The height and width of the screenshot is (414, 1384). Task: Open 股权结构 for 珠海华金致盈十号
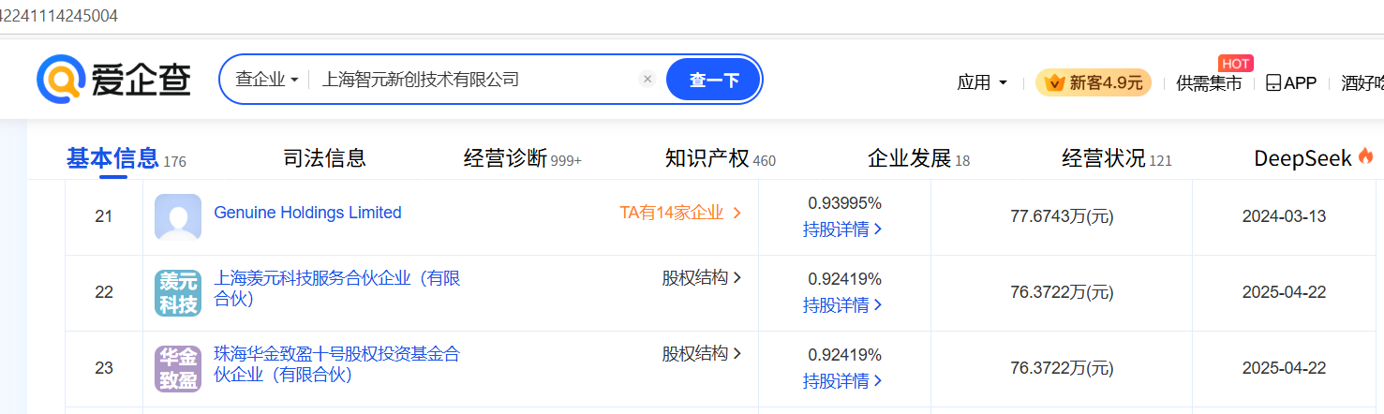point(702,353)
